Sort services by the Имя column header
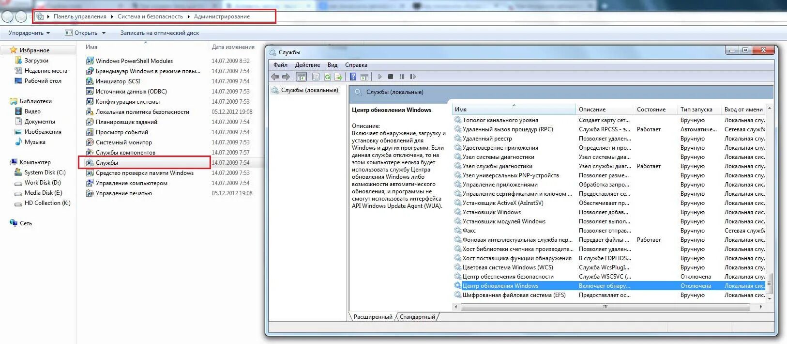This screenshot has width=787, height=344. 514,109
